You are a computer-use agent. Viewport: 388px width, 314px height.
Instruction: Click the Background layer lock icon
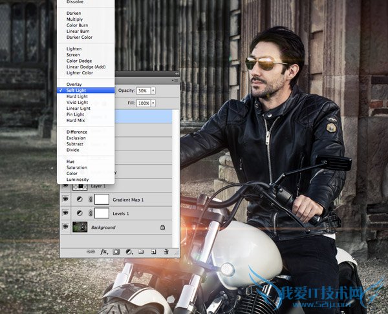tap(162, 227)
